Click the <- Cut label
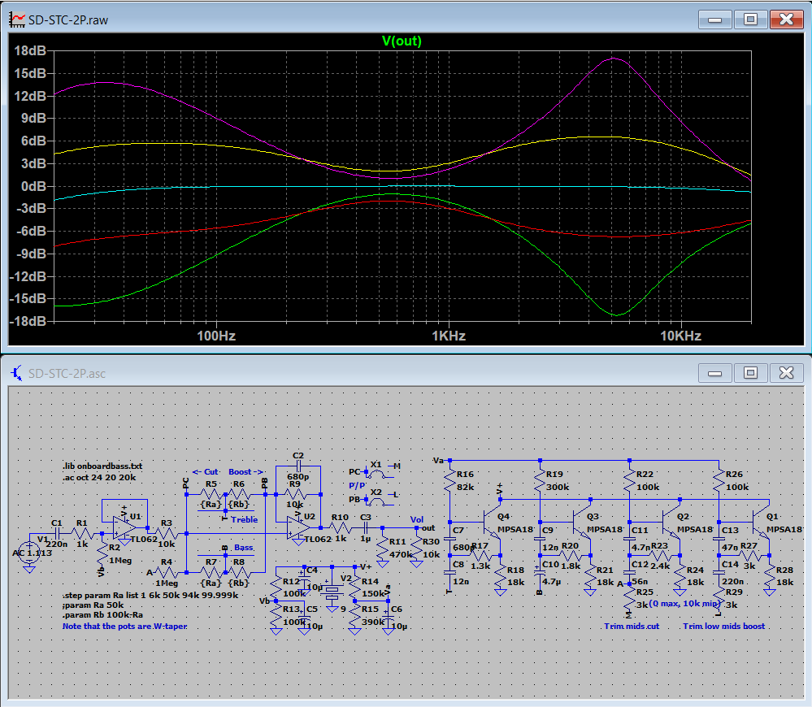812x707 pixels. pos(205,472)
